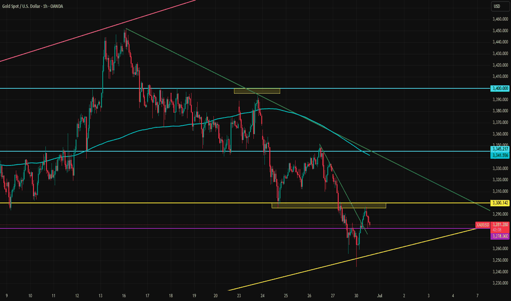Click the 3,410.000 price axis label

point(500,77)
